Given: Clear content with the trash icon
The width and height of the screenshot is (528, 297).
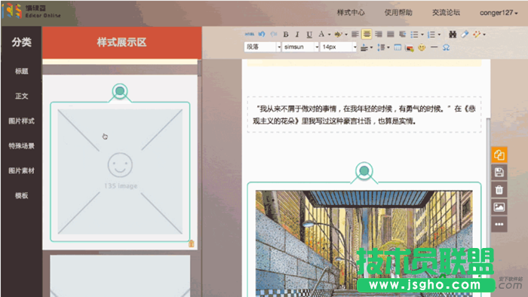Looking at the screenshot, I should pos(499,190).
